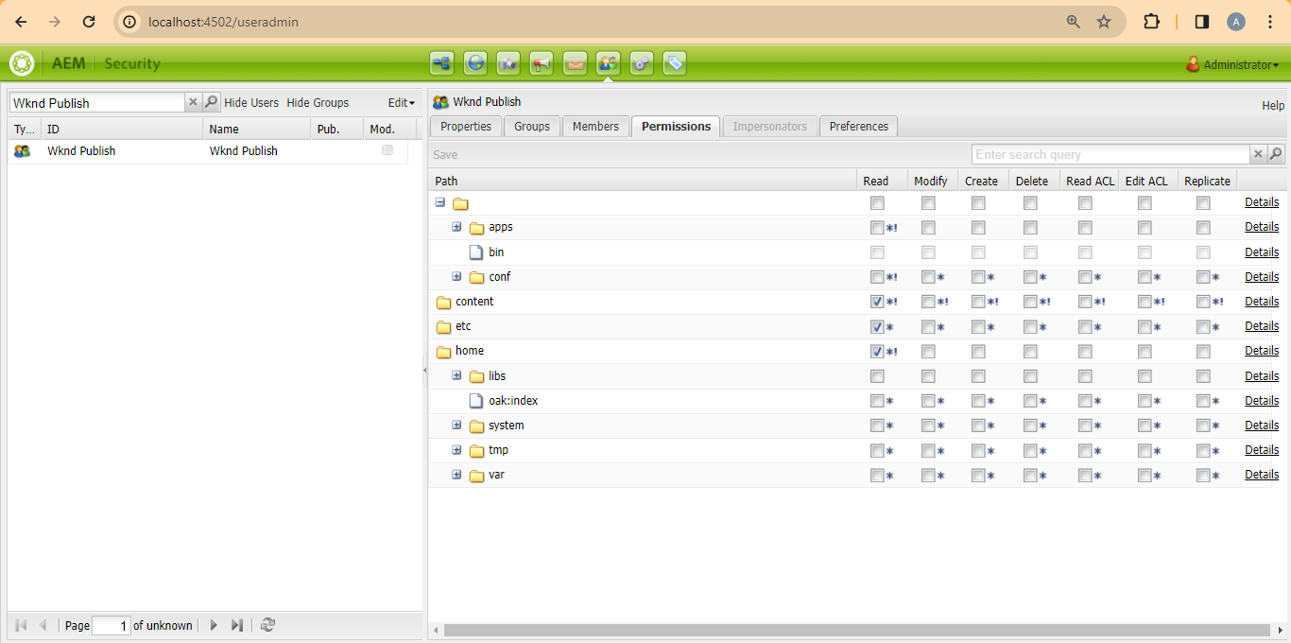Image resolution: width=1291 pixels, height=643 pixels.
Task: Open Details for content row
Action: coord(1262,302)
